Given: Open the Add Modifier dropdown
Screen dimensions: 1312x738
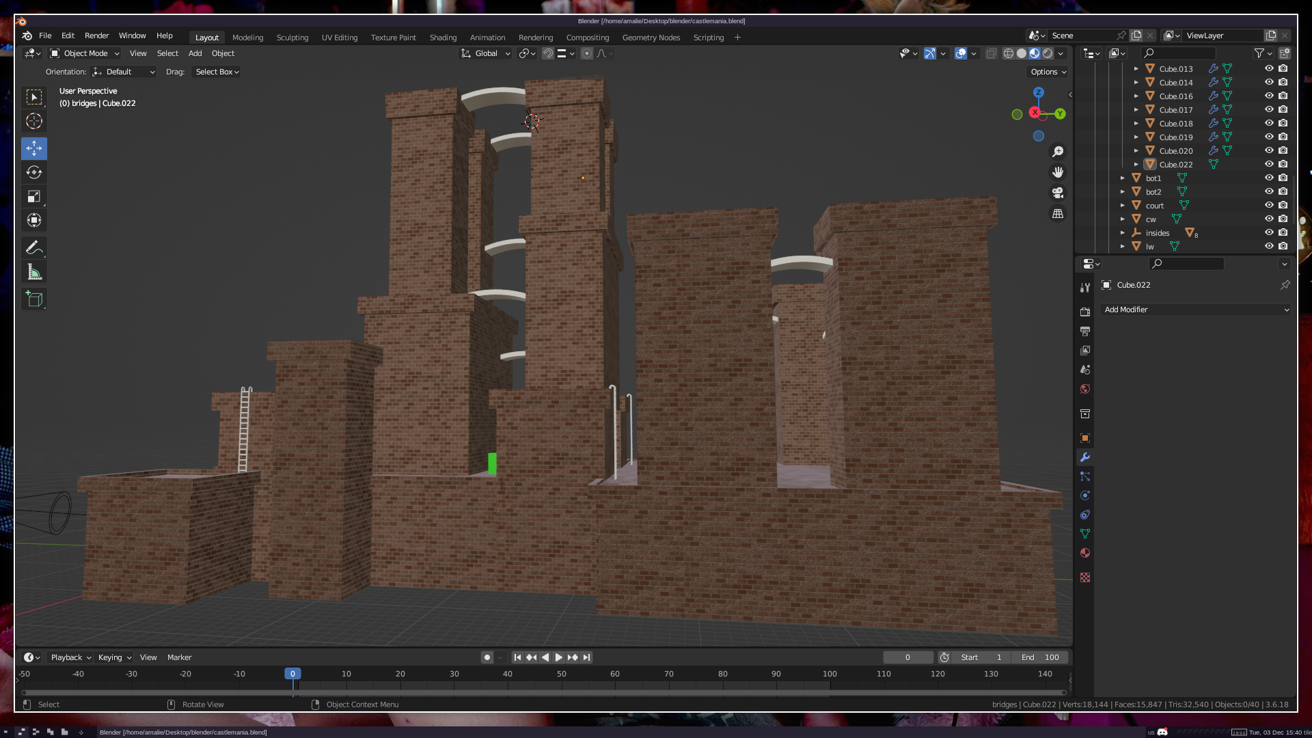Looking at the screenshot, I should [1196, 310].
